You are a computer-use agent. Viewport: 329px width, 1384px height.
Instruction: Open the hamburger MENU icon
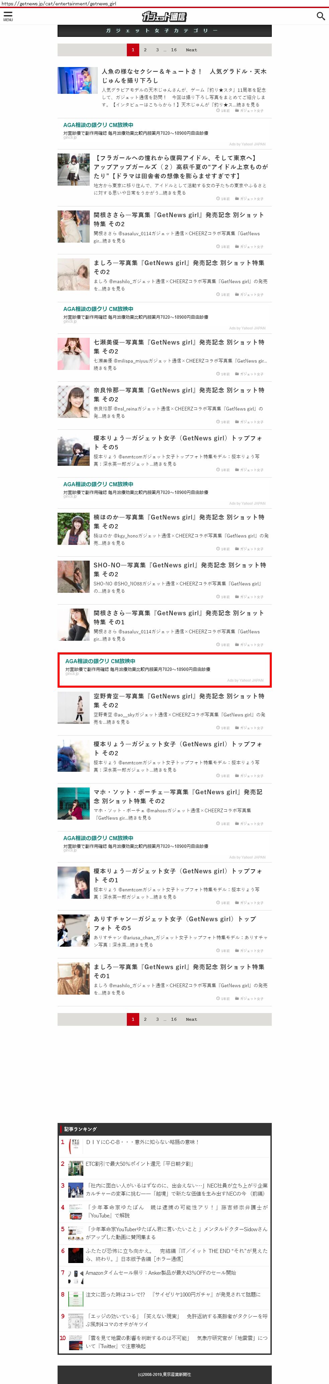point(7,16)
